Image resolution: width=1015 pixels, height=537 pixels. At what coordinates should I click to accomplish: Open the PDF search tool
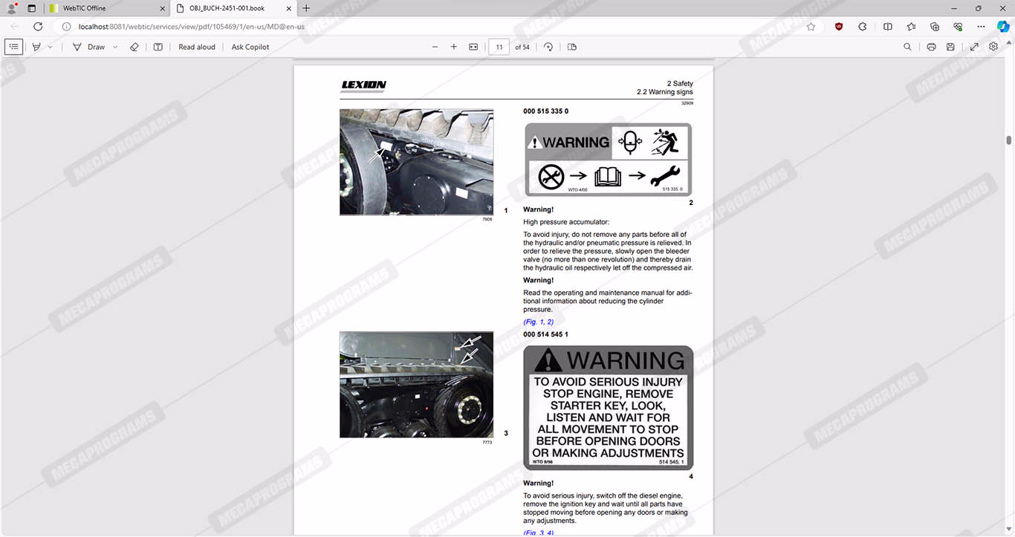click(907, 47)
